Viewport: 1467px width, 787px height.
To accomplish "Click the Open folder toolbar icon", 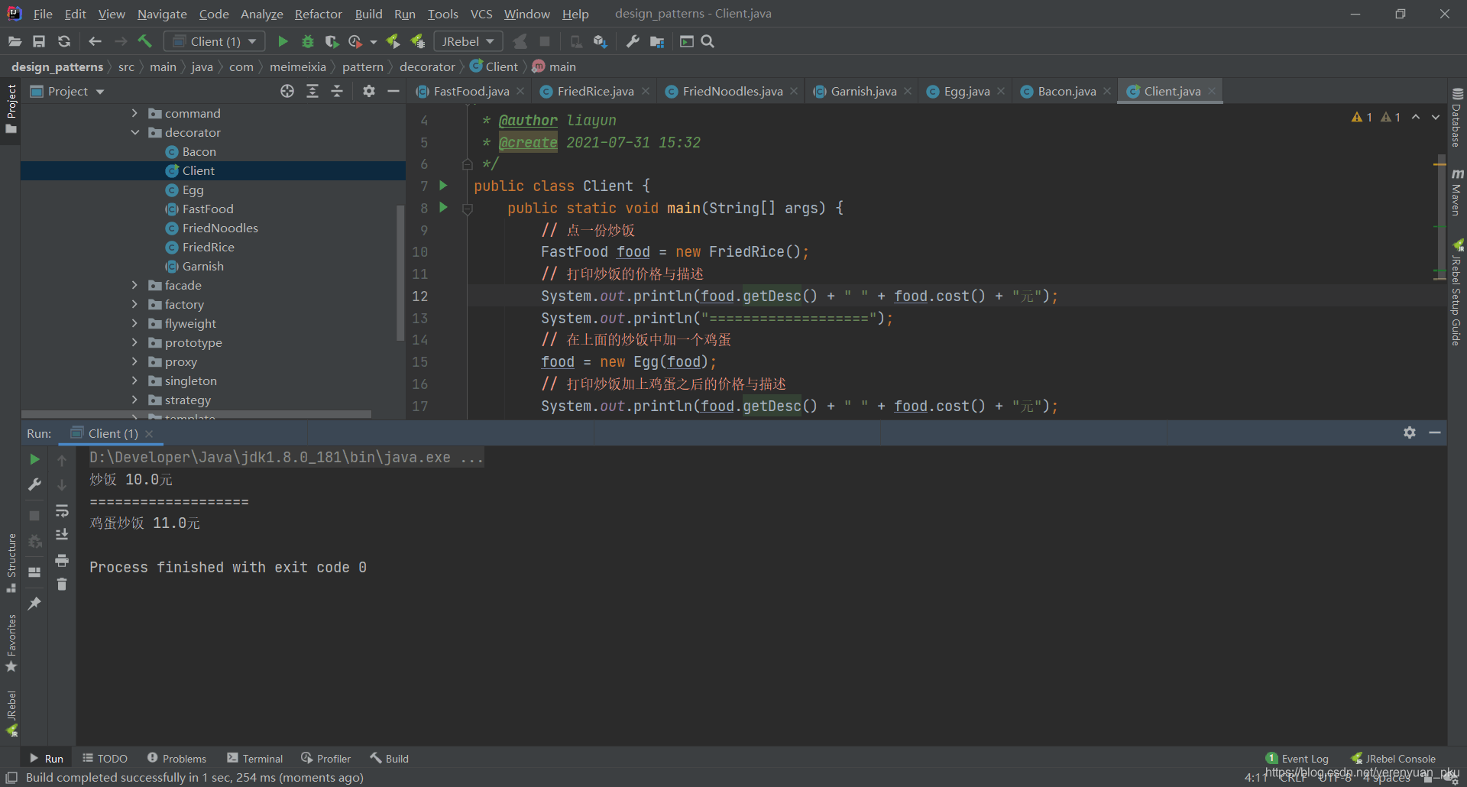I will pyautogui.click(x=15, y=41).
